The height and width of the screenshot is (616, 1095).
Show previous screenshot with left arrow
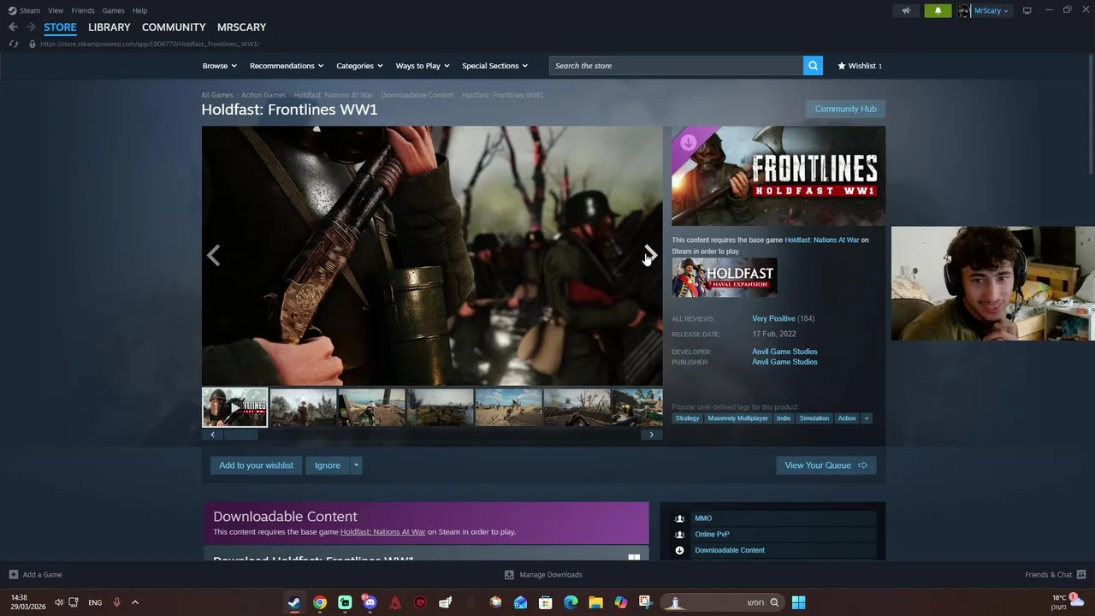coord(213,256)
